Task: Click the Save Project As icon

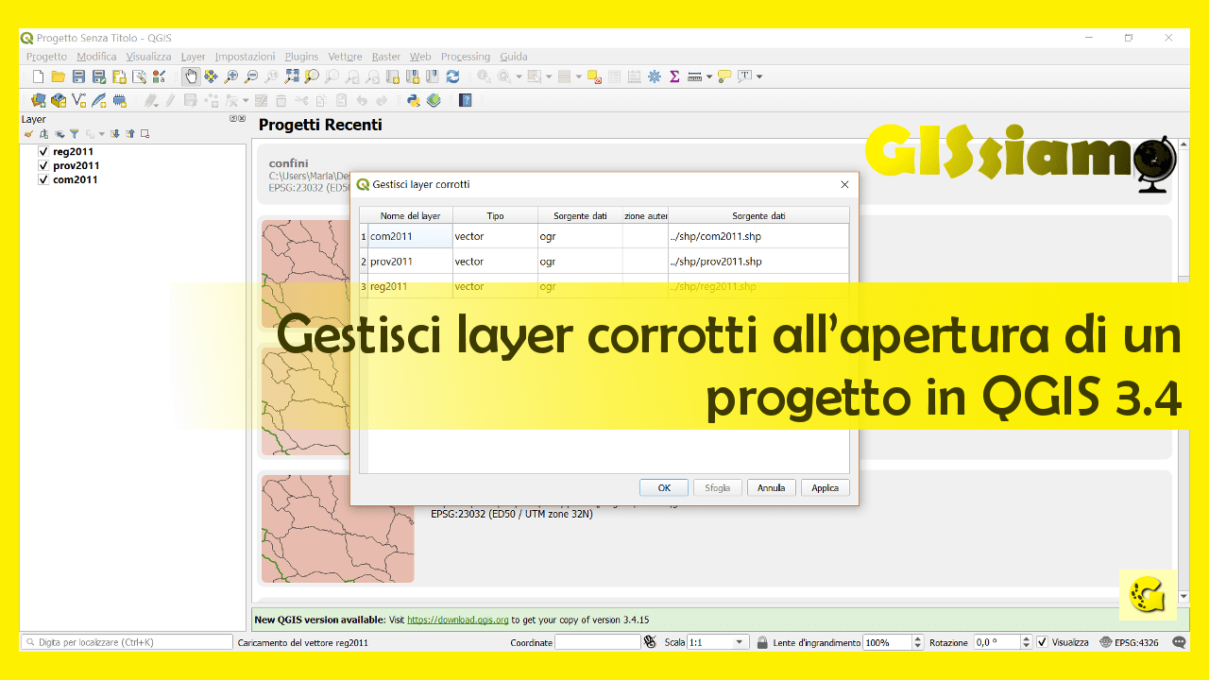Action: coord(98,76)
